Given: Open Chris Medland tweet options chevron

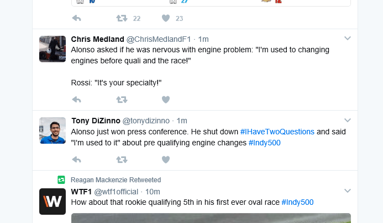Looking at the screenshot, I should click(x=348, y=39).
